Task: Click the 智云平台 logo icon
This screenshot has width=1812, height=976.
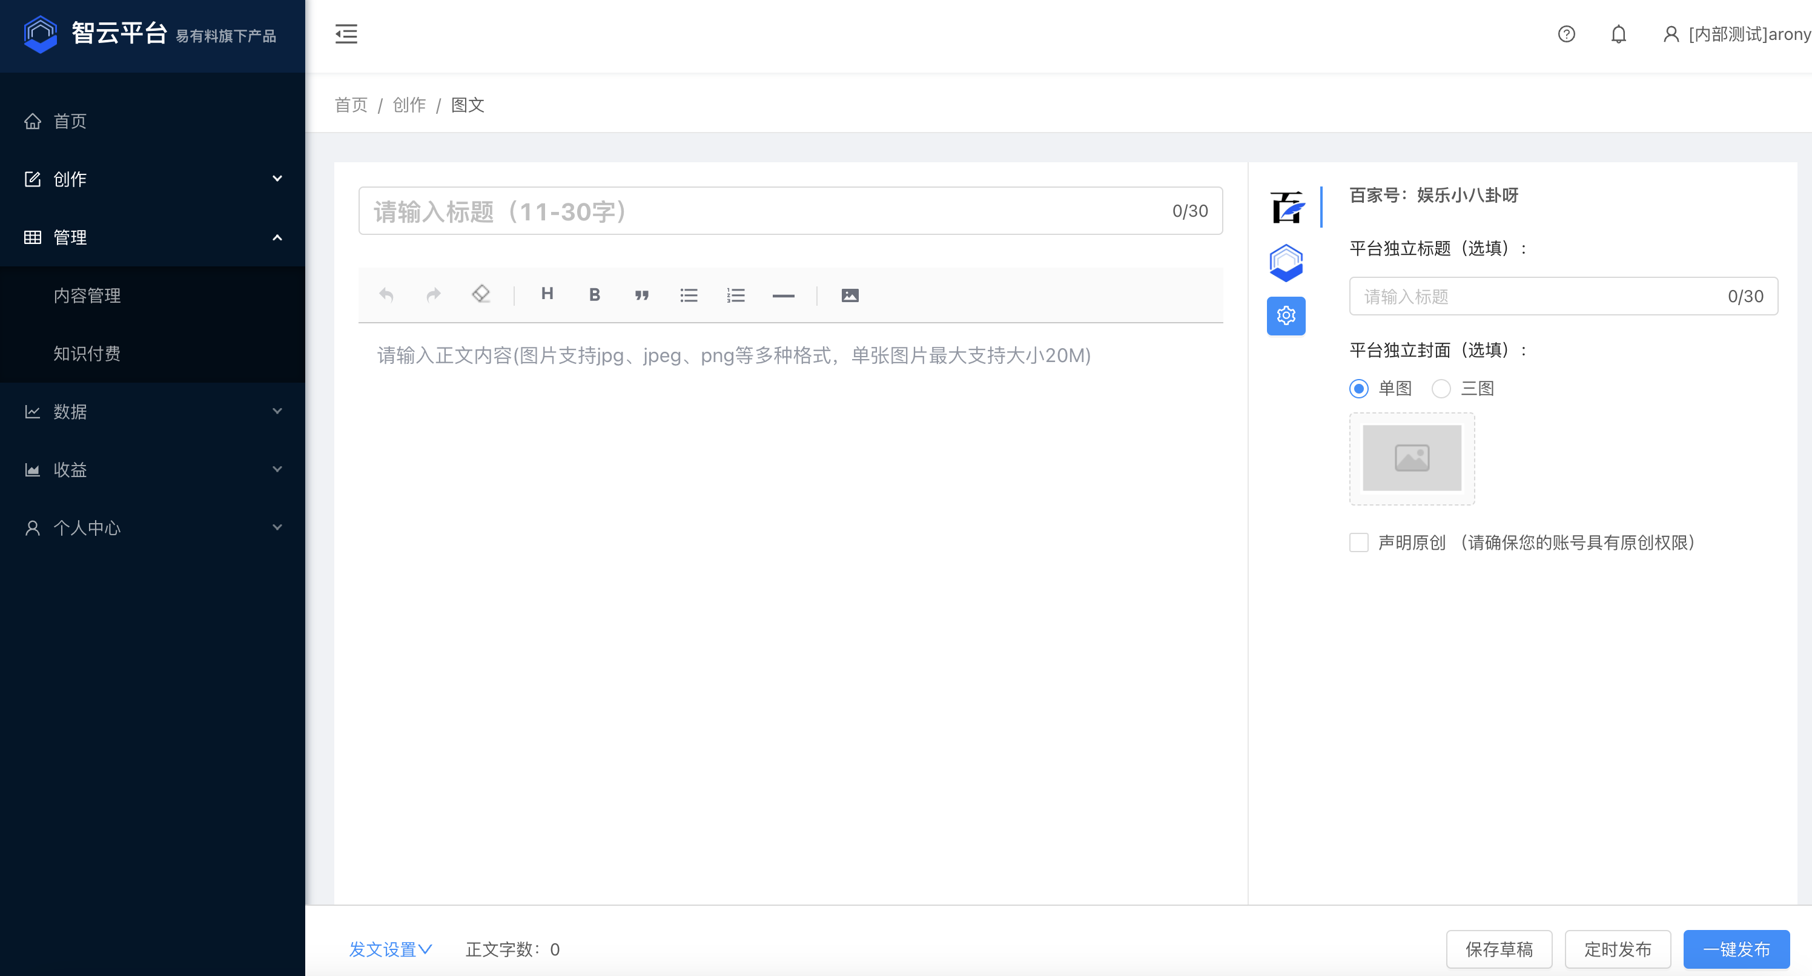Action: (40, 34)
